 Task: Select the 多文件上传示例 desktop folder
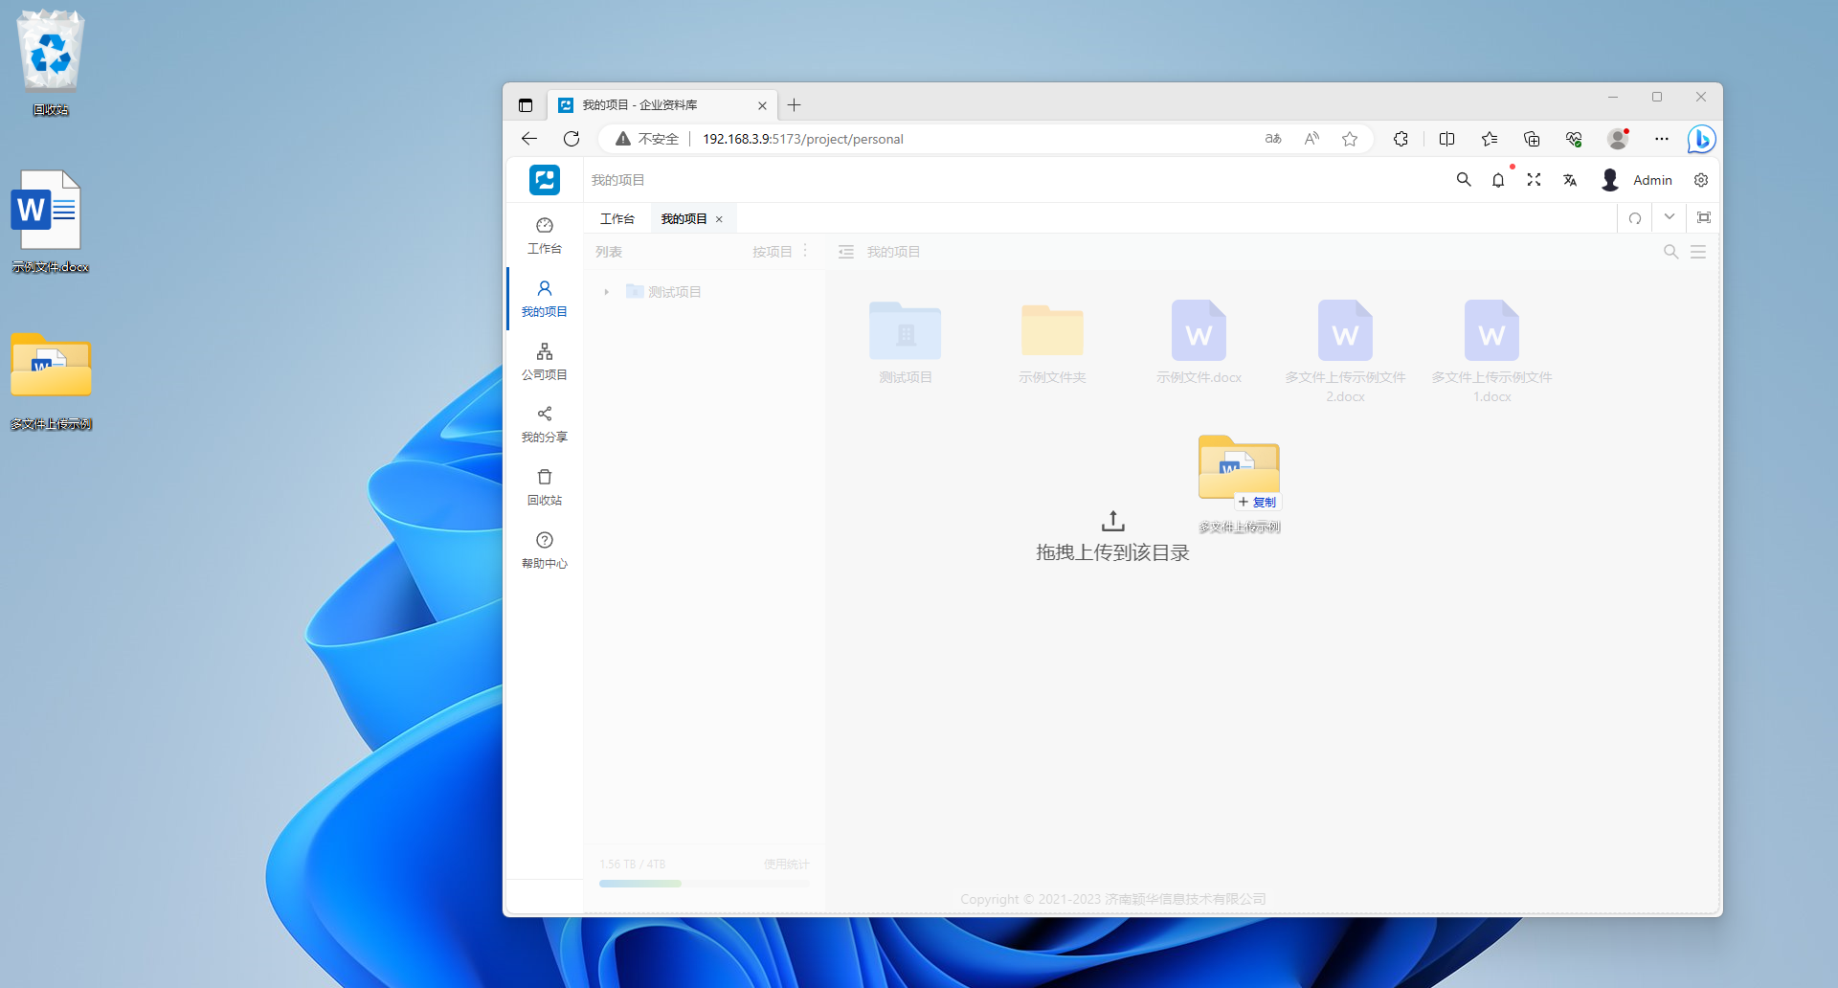[51, 380]
